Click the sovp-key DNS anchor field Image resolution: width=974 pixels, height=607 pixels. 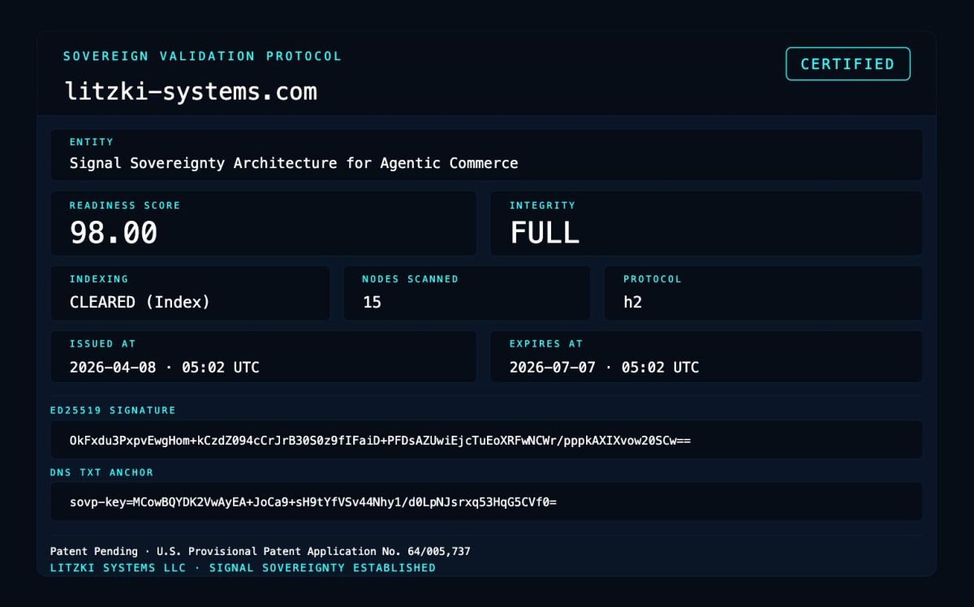pyautogui.click(x=312, y=502)
